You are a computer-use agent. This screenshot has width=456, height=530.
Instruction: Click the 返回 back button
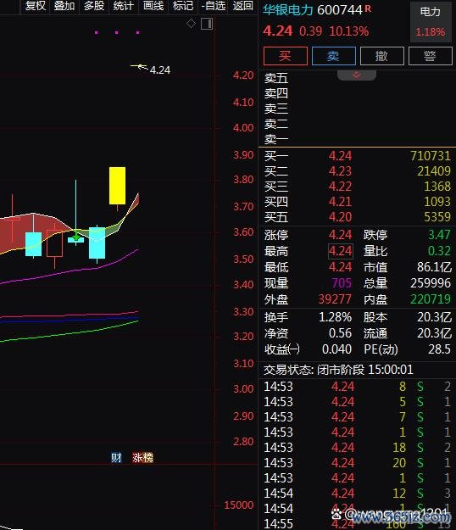point(243,6)
